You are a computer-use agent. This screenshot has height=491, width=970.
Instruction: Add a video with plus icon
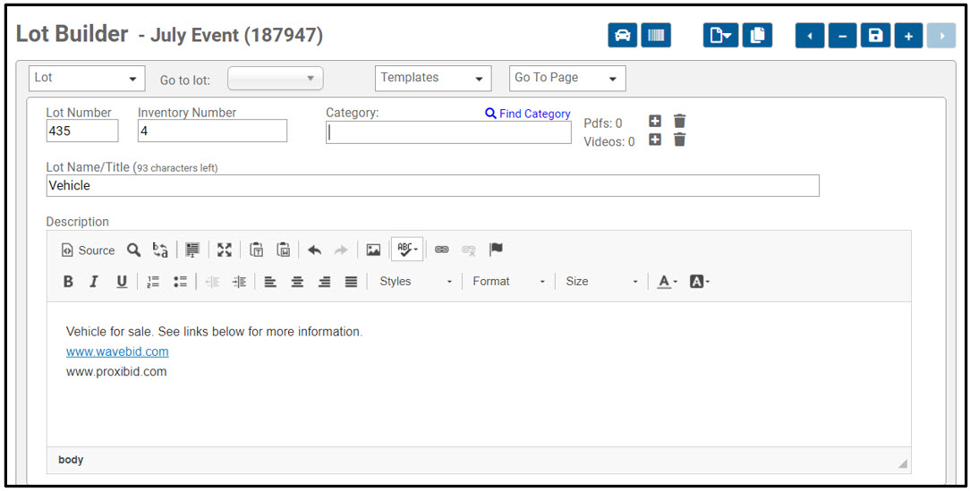pos(655,140)
